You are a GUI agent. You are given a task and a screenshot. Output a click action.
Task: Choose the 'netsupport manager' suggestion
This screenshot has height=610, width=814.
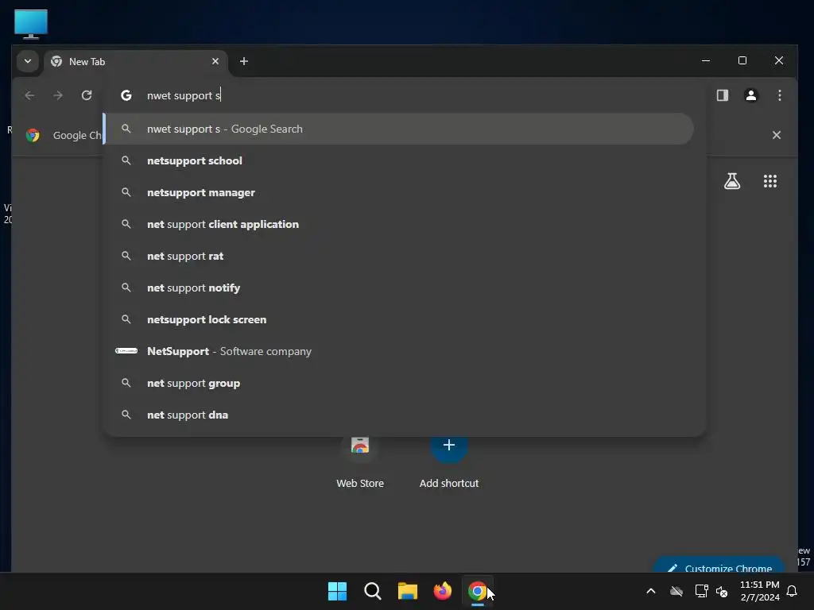(x=398, y=192)
